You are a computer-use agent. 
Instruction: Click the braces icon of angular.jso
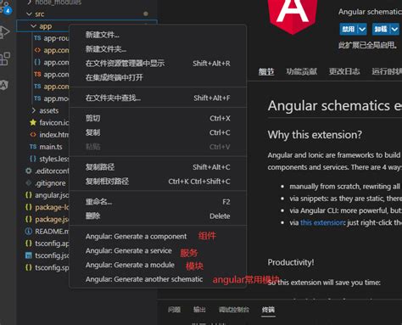[x=29, y=195]
